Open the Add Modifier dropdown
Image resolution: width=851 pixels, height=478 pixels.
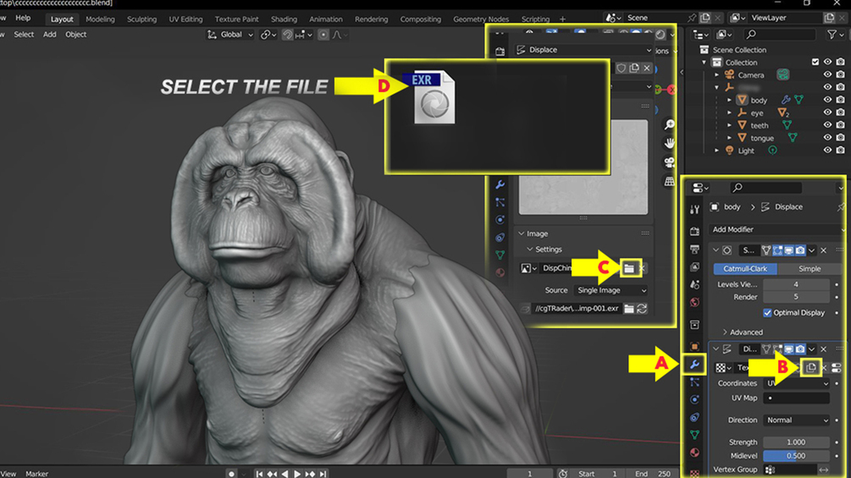pos(777,230)
